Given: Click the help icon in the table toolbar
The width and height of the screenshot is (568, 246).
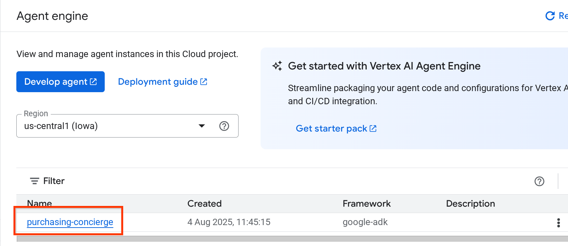Looking at the screenshot, I should pos(539,181).
